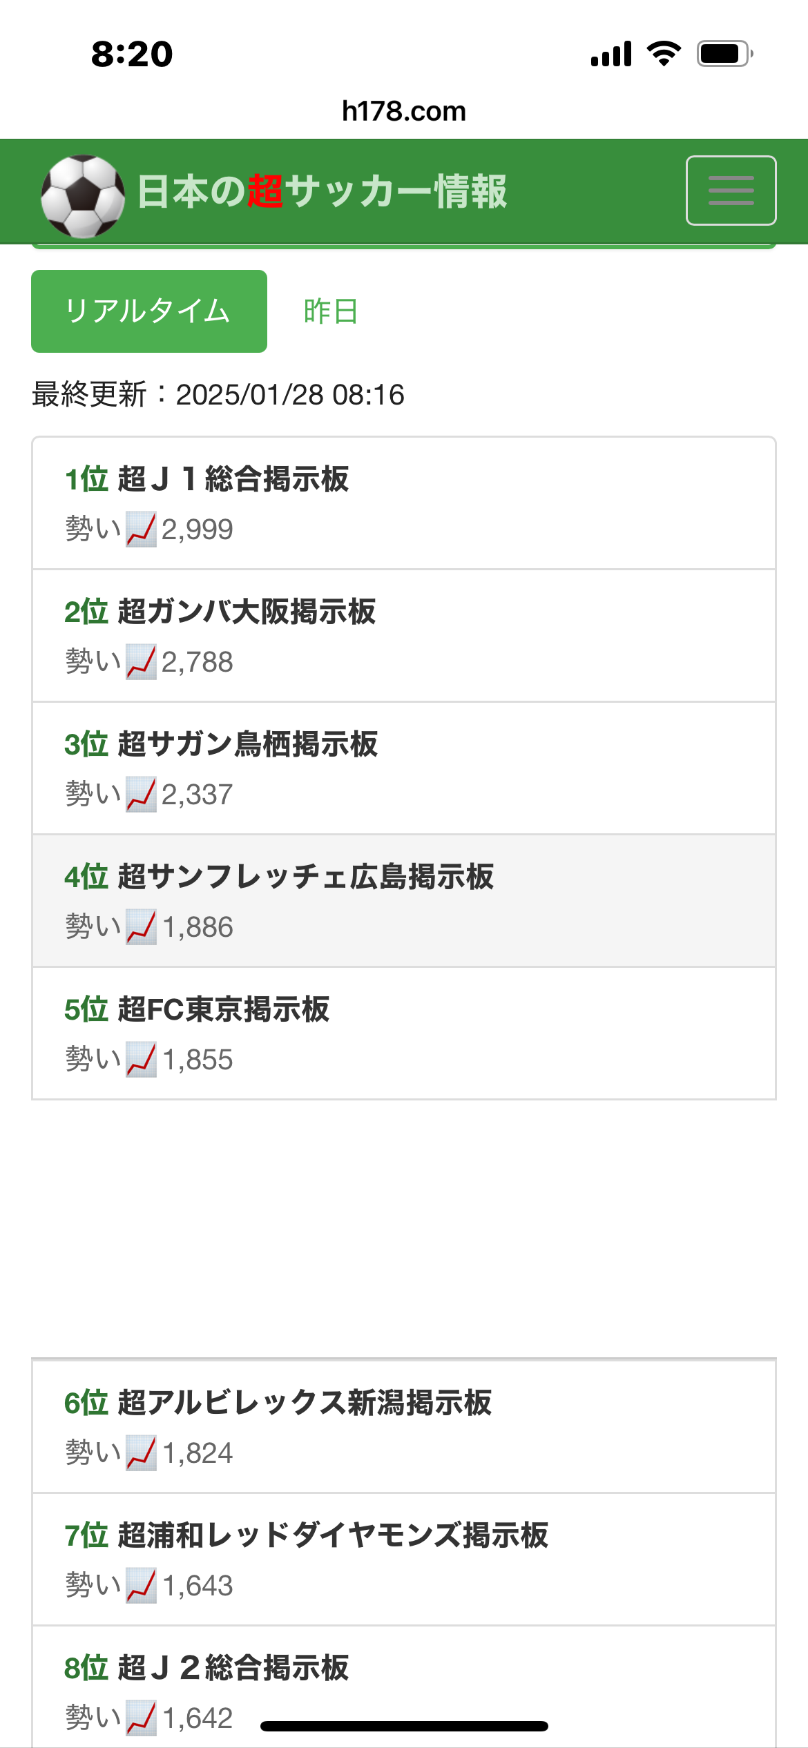Select the リアルタイム tab
This screenshot has height=1748, width=808.
tap(149, 311)
